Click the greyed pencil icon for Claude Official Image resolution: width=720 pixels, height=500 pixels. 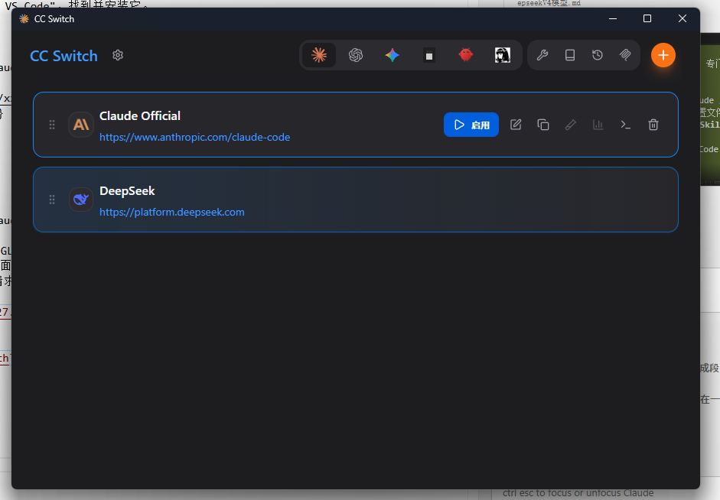tap(571, 125)
